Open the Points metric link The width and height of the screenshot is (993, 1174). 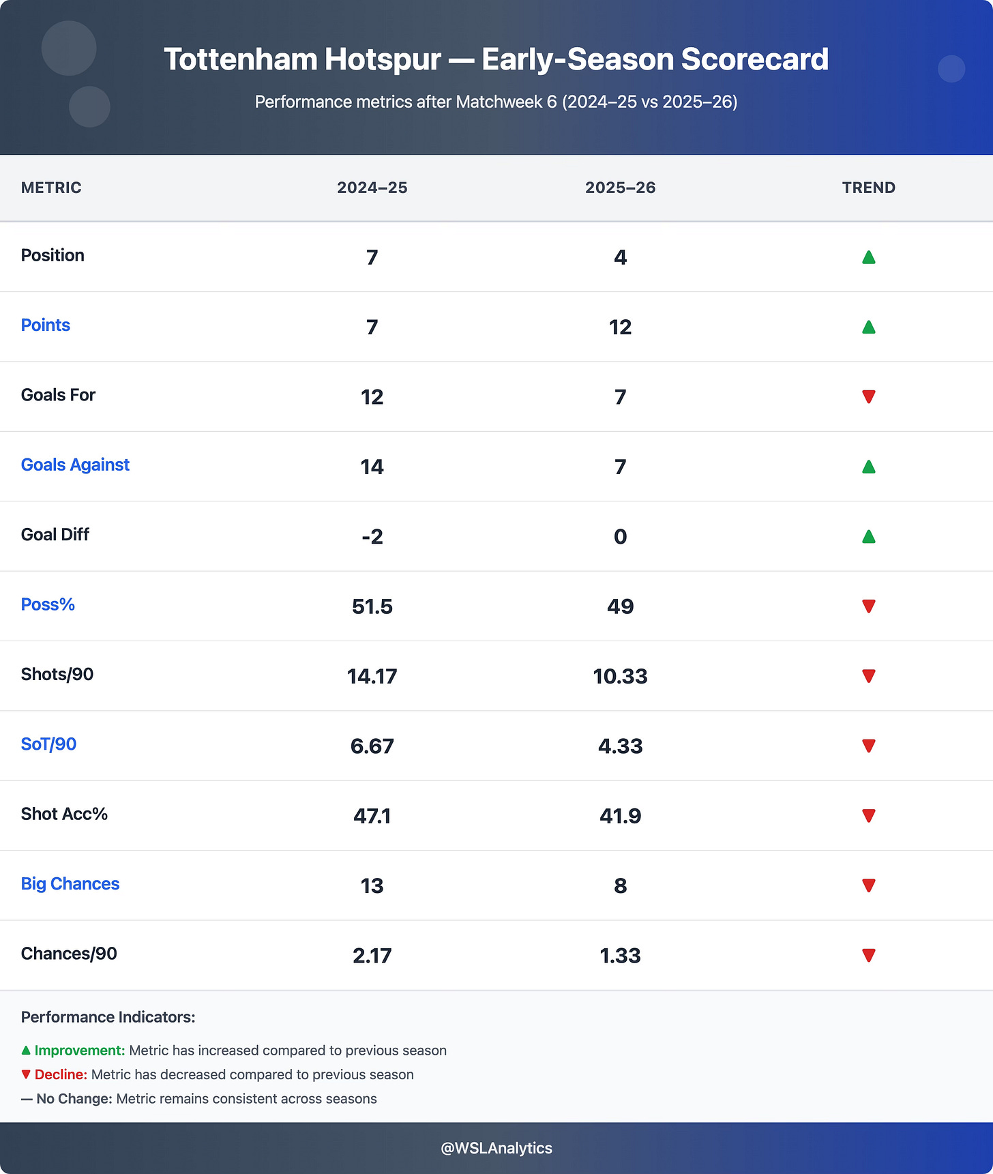click(x=46, y=325)
